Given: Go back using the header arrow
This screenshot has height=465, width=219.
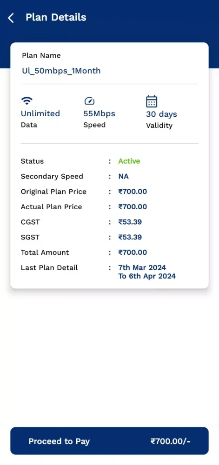Looking at the screenshot, I should coord(11,18).
